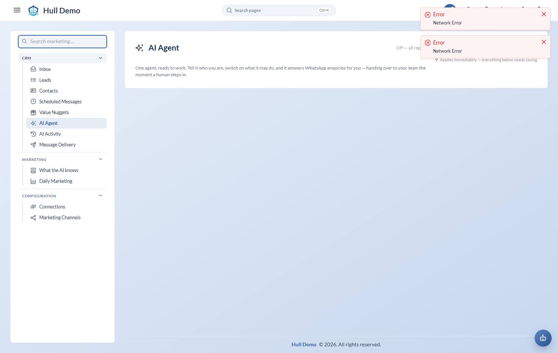Select AI Agent in the sidebar
This screenshot has height=353, width=558.
tap(66, 123)
